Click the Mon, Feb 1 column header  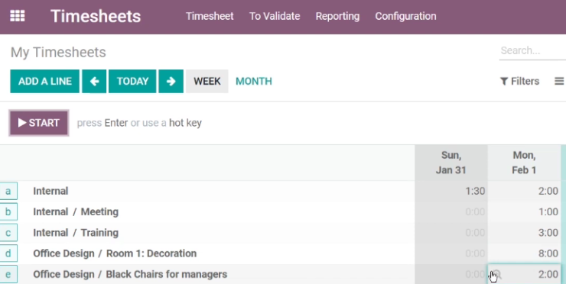point(524,163)
